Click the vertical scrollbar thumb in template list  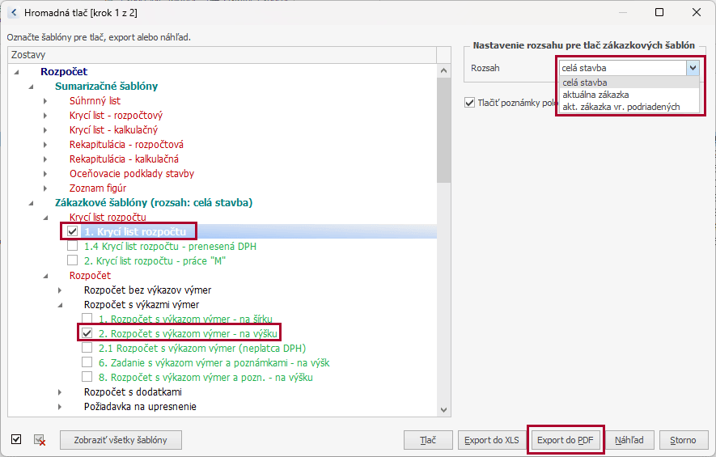[443, 129]
